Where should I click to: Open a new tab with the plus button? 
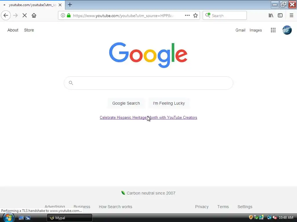pos(70,5)
